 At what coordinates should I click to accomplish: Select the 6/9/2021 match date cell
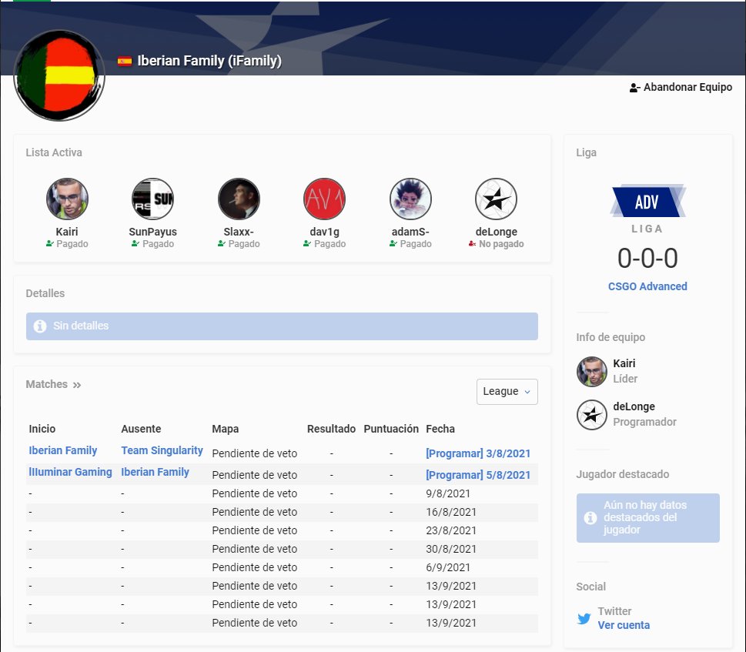(x=448, y=567)
